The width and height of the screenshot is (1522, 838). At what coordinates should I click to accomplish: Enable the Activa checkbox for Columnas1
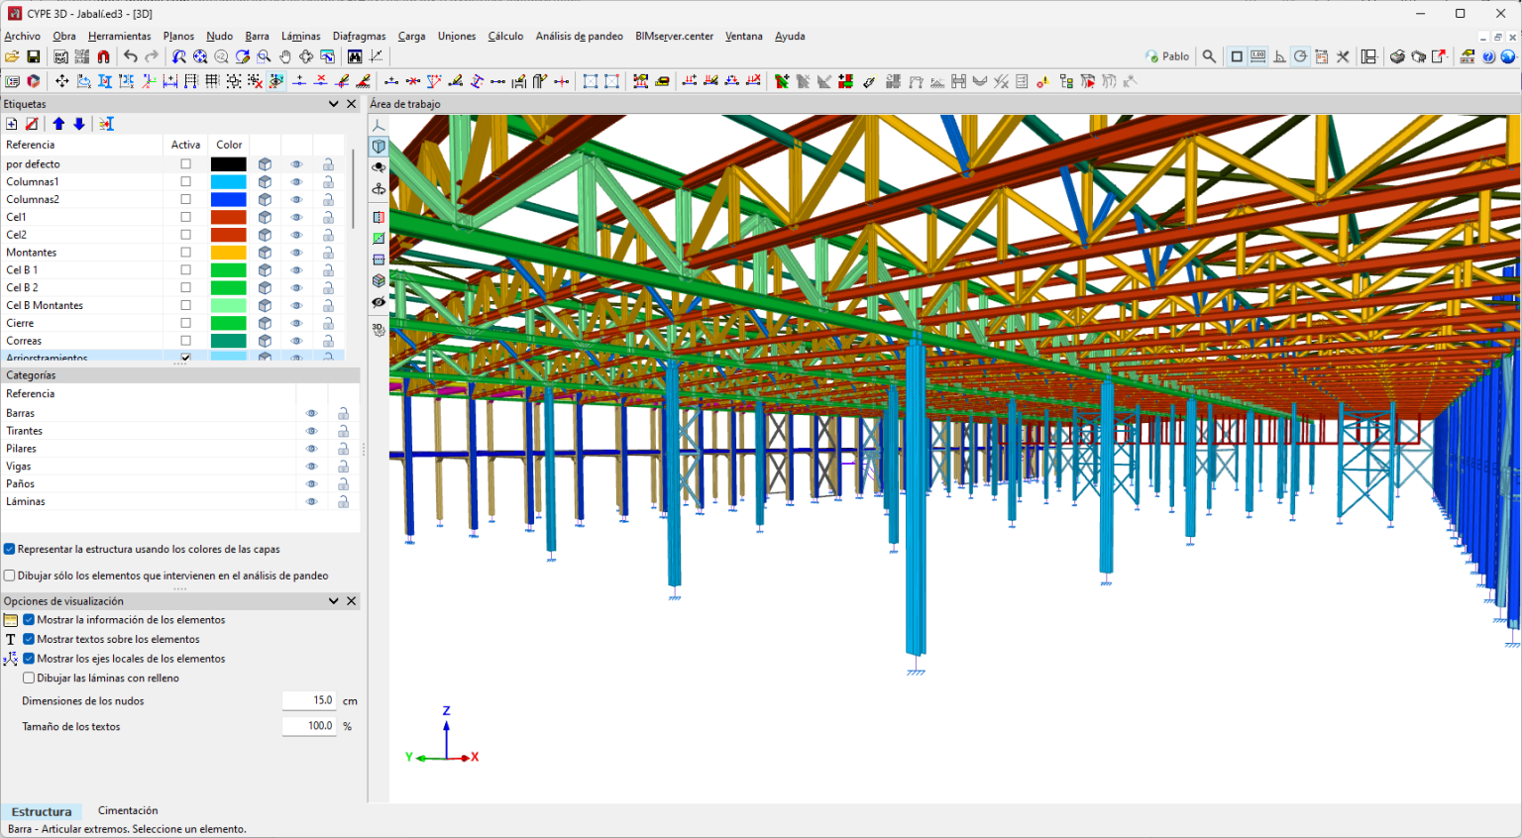coord(185,182)
